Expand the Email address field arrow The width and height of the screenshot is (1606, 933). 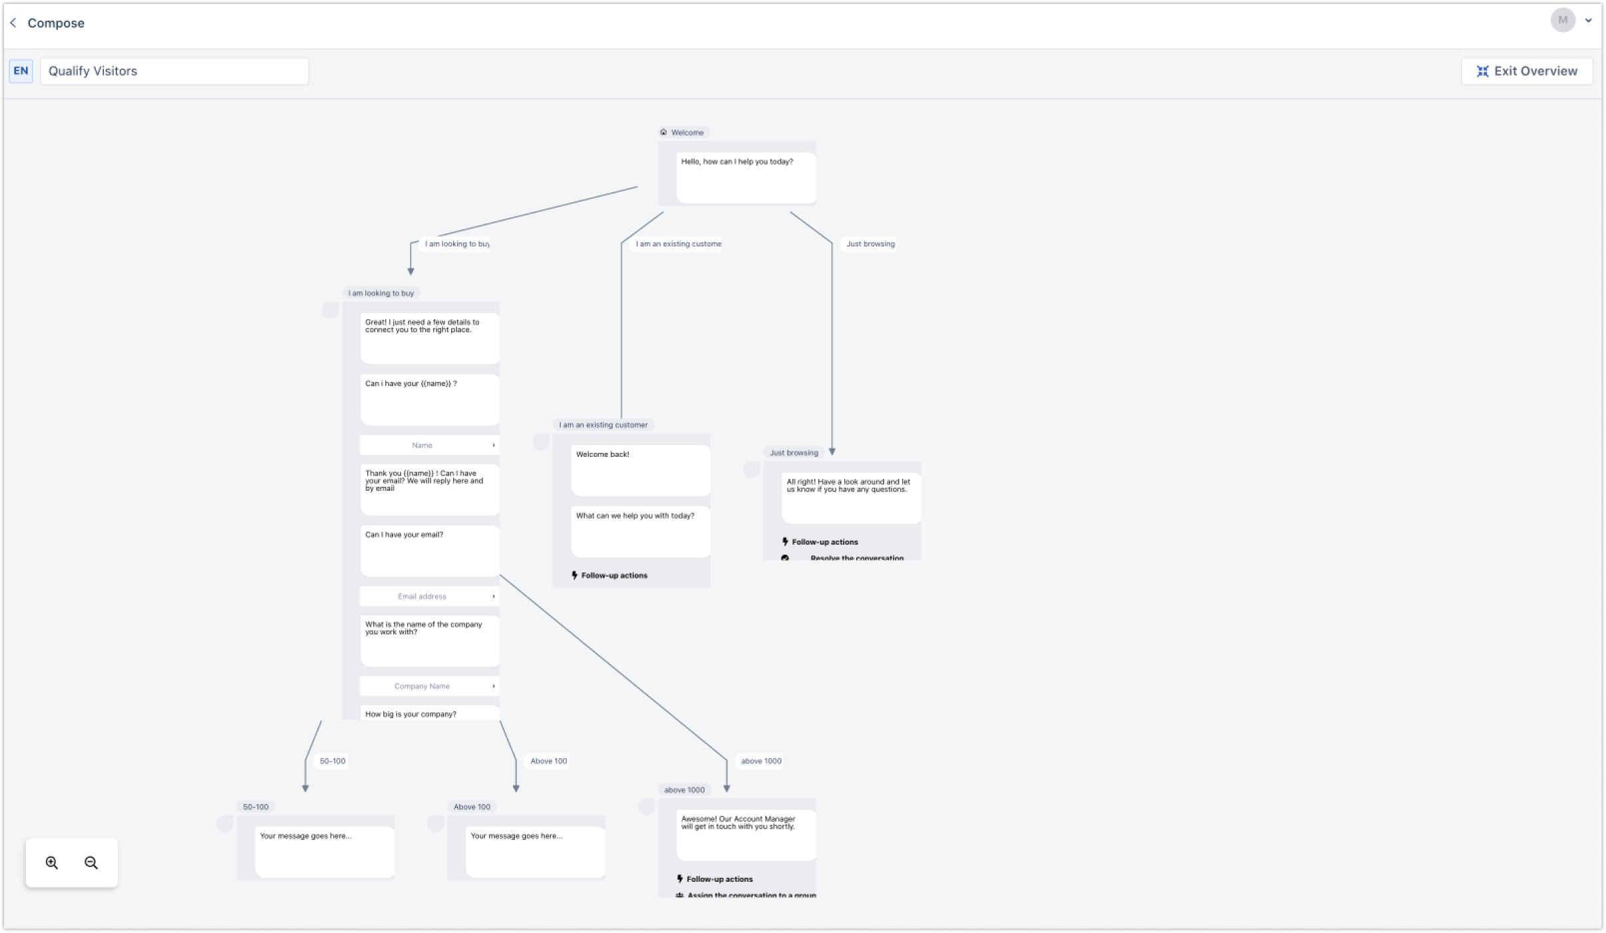click(x=494, y=597)
